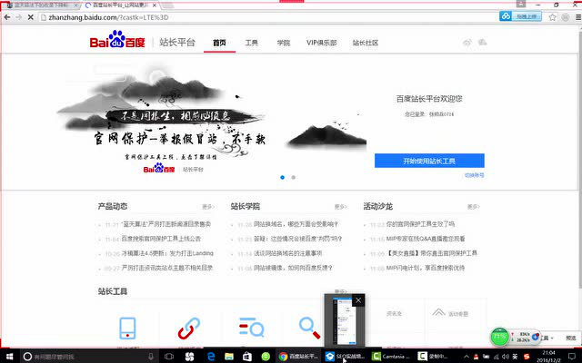The width and height of the screenshot is (582, 363).
Task: Open the notification center icon
Action: (572, 357)
